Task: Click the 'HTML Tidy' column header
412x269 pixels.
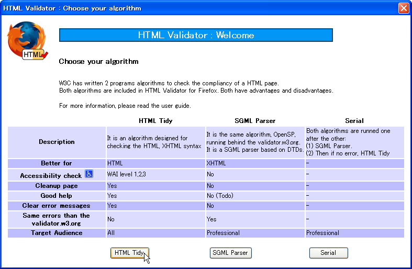Action: (155, 121)
